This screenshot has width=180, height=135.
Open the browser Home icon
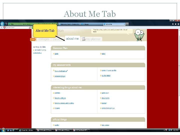pyautogui.click(x=173, y=24)
